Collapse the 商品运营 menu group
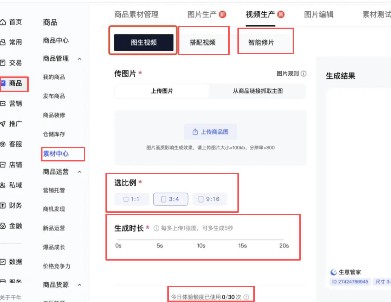The height and width of the screenshot is (302, 391). (80, 172)
